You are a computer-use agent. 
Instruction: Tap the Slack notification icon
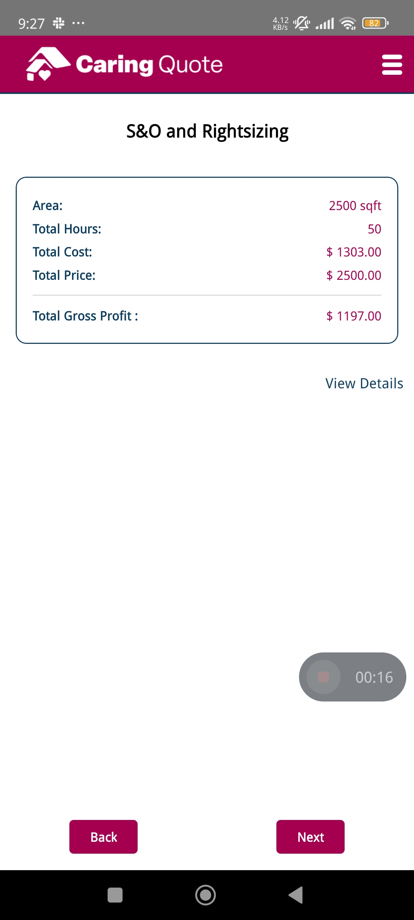(59, 23)
